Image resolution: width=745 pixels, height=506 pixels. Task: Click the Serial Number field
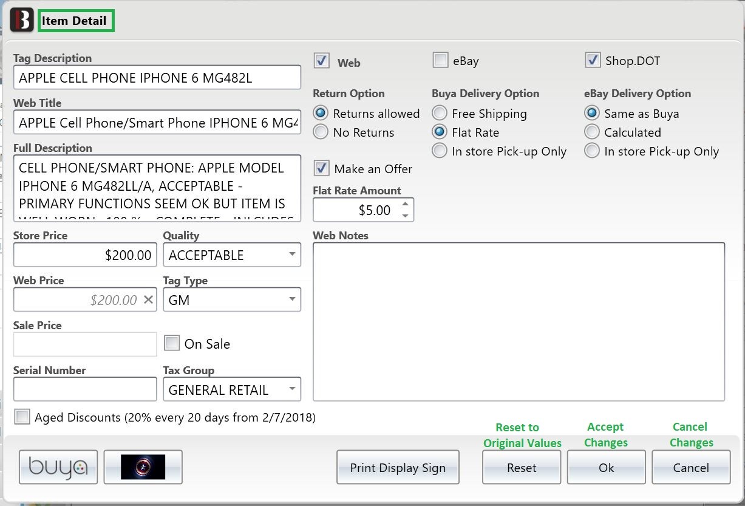coord(85,389)
